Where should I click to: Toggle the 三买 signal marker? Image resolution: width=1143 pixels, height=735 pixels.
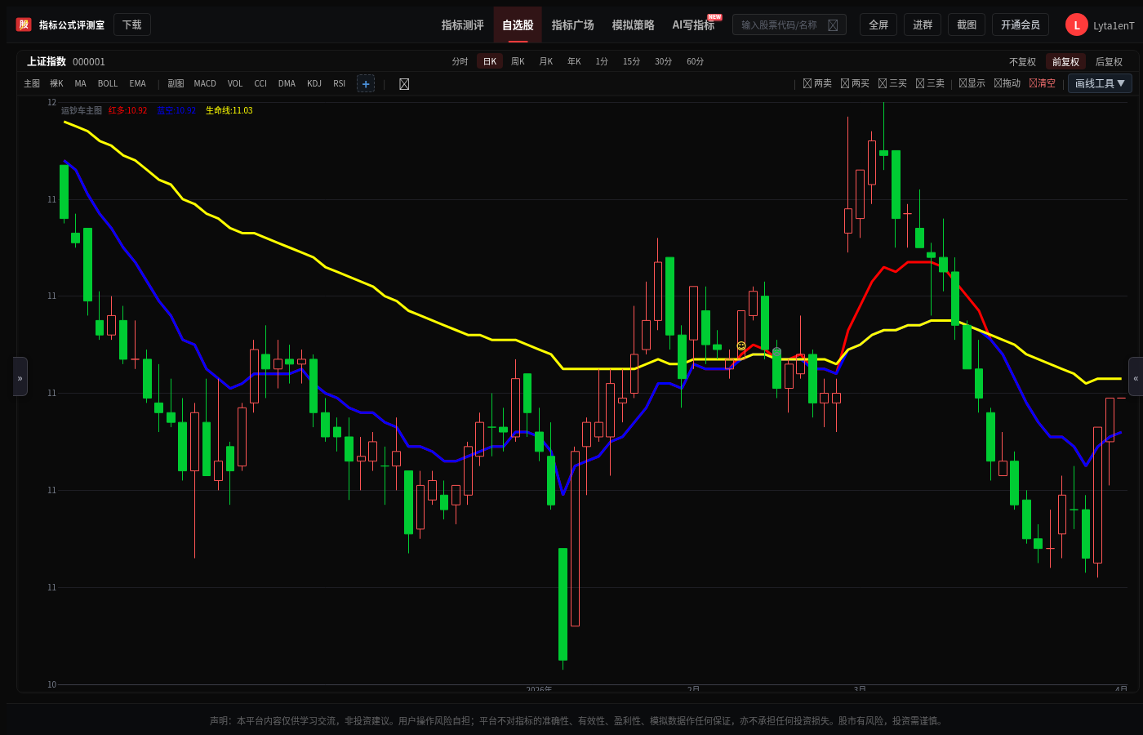pos(892,83)
